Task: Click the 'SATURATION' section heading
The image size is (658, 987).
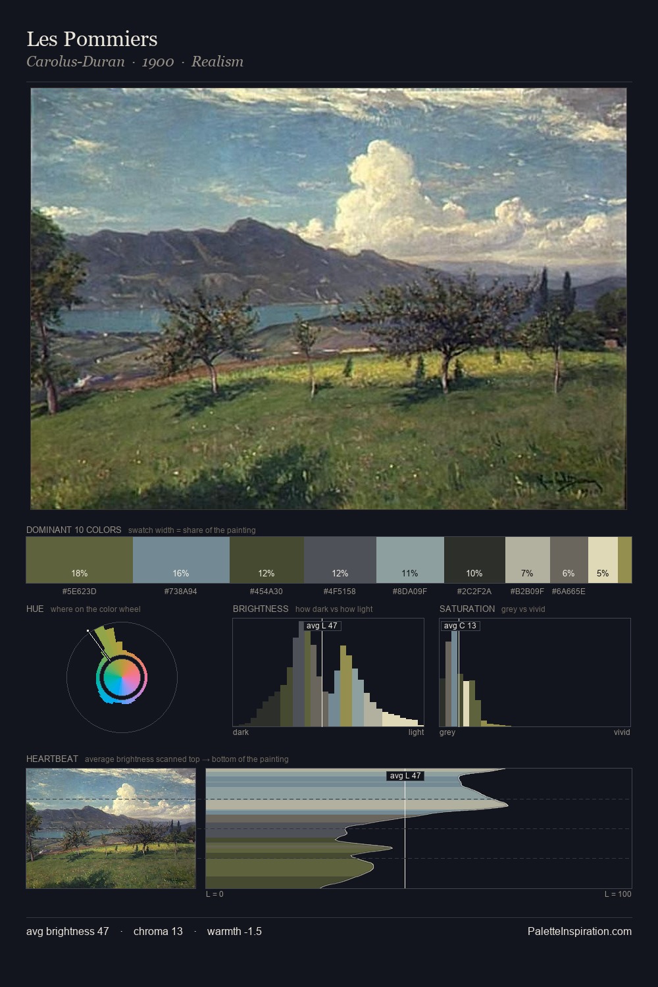Action: click(467, 609)
